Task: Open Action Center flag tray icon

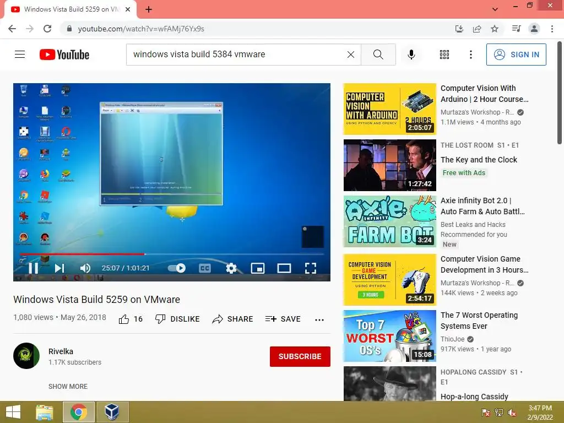Action: [x=485, y=413]
